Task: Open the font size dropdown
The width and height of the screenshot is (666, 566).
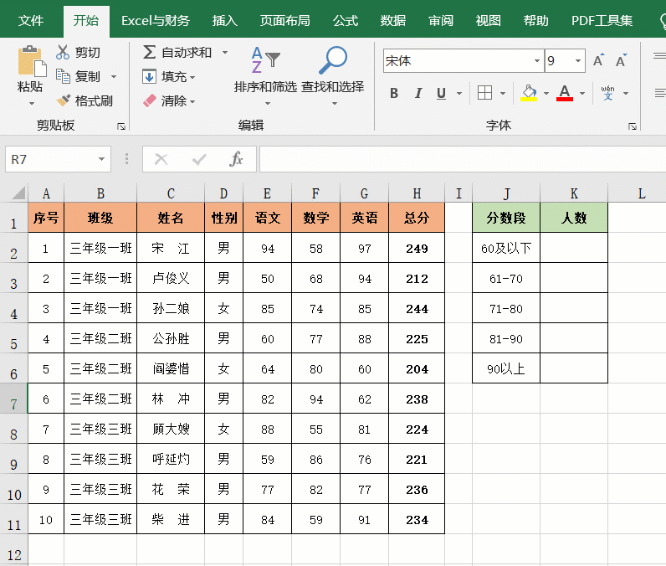Action: 577,61
